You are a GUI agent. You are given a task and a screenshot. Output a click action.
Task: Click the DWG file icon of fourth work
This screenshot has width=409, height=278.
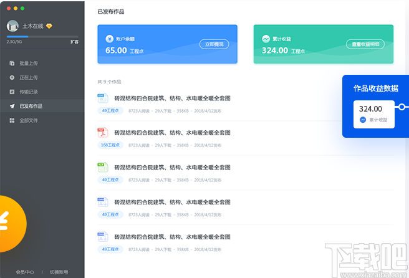tap(103, 202)
